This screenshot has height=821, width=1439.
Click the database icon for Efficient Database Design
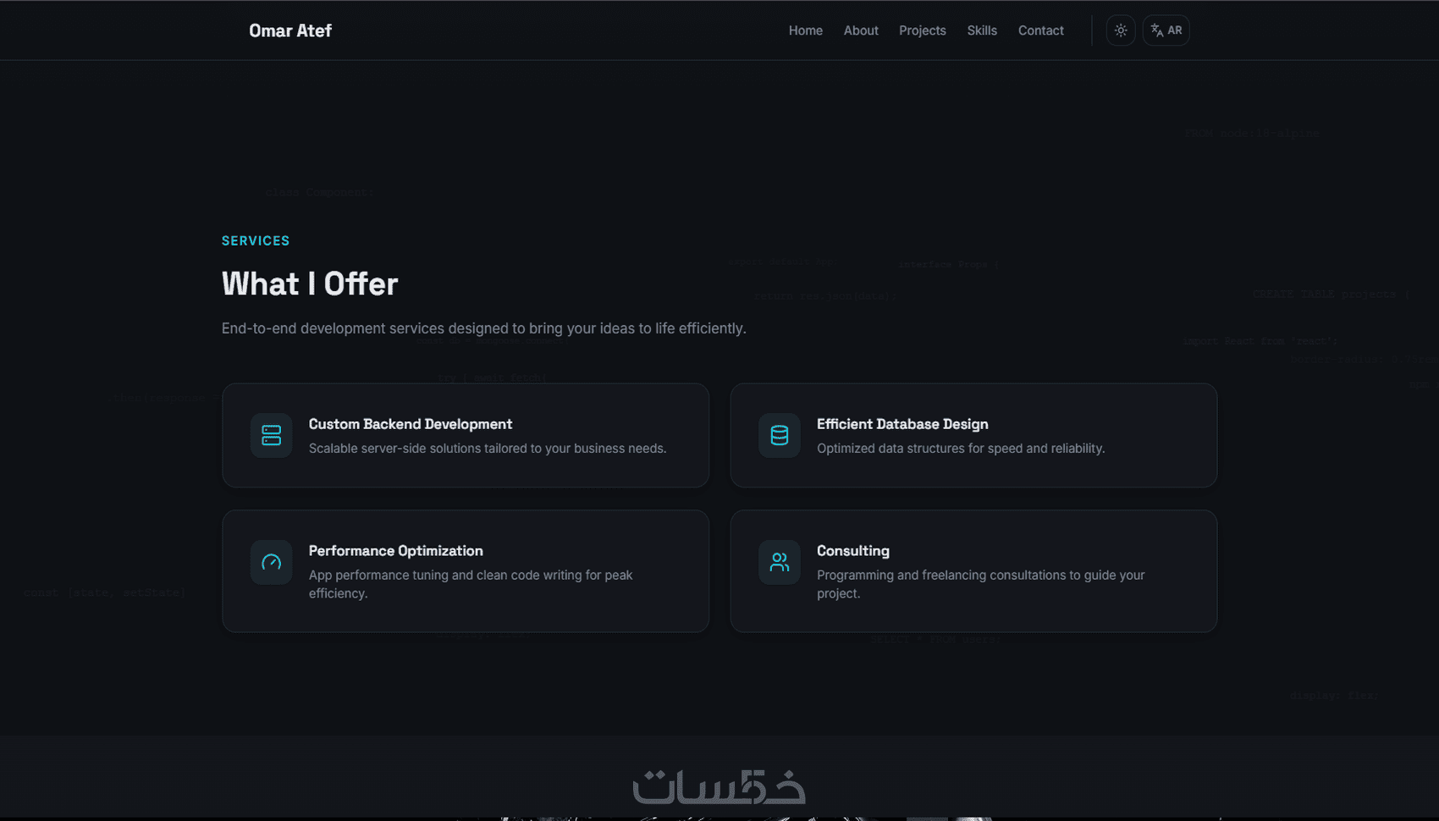point(779,435)
